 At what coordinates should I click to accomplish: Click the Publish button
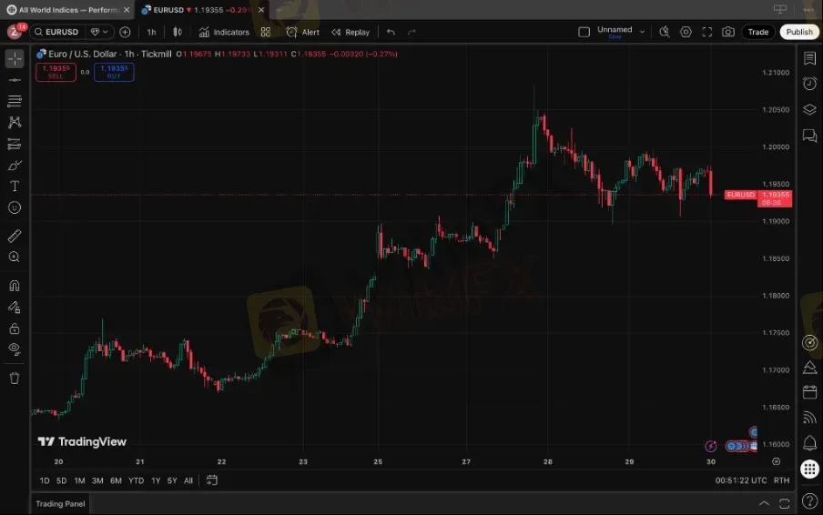coord(798,32)
